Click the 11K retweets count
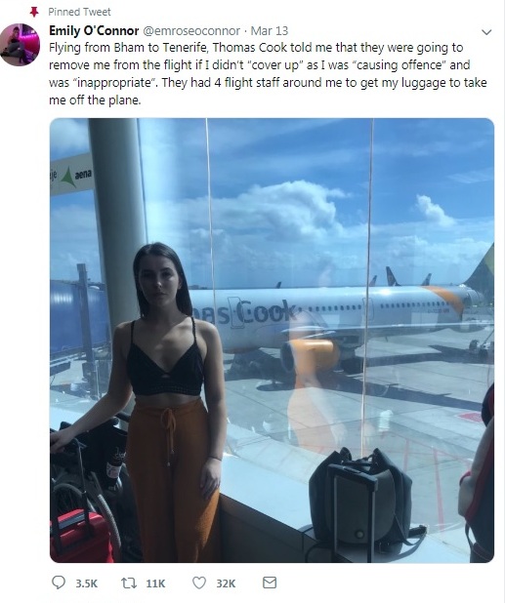505x603 pixels. (x=155, y=583)
